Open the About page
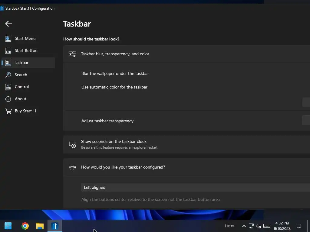310x232 pixels. click(28, 99)
